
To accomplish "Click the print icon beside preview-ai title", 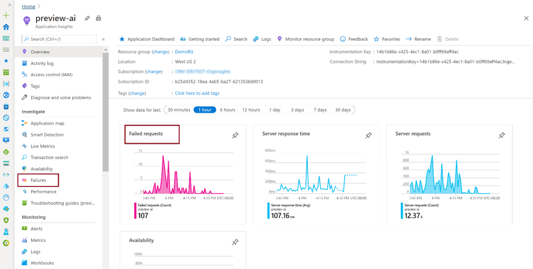I will tap(99, 19).
